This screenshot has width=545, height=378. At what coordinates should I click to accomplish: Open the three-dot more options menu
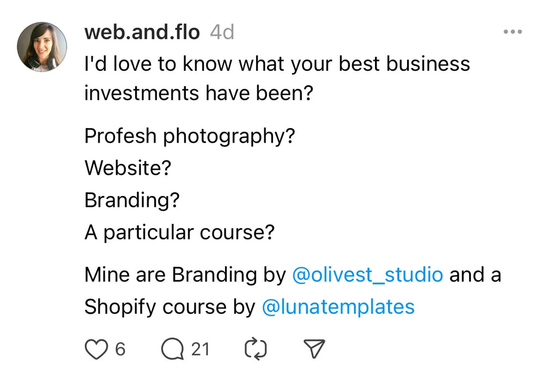tap(512, 33)
